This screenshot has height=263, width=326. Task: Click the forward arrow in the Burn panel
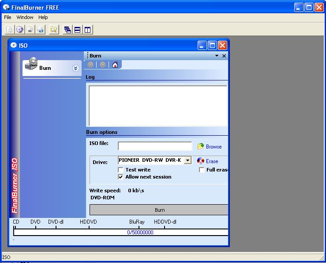point(103,65)
